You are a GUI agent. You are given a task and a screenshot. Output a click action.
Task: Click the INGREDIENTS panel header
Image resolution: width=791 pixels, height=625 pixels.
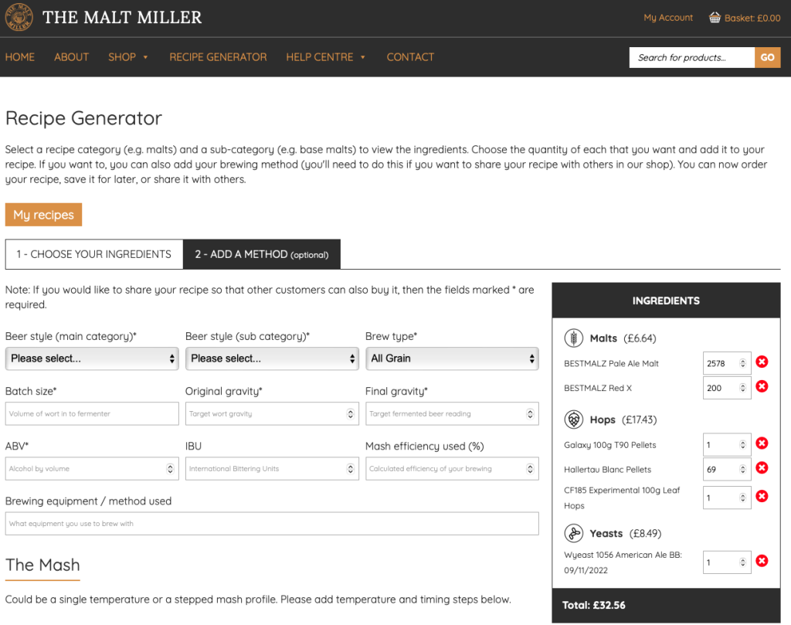coord(666,301)
